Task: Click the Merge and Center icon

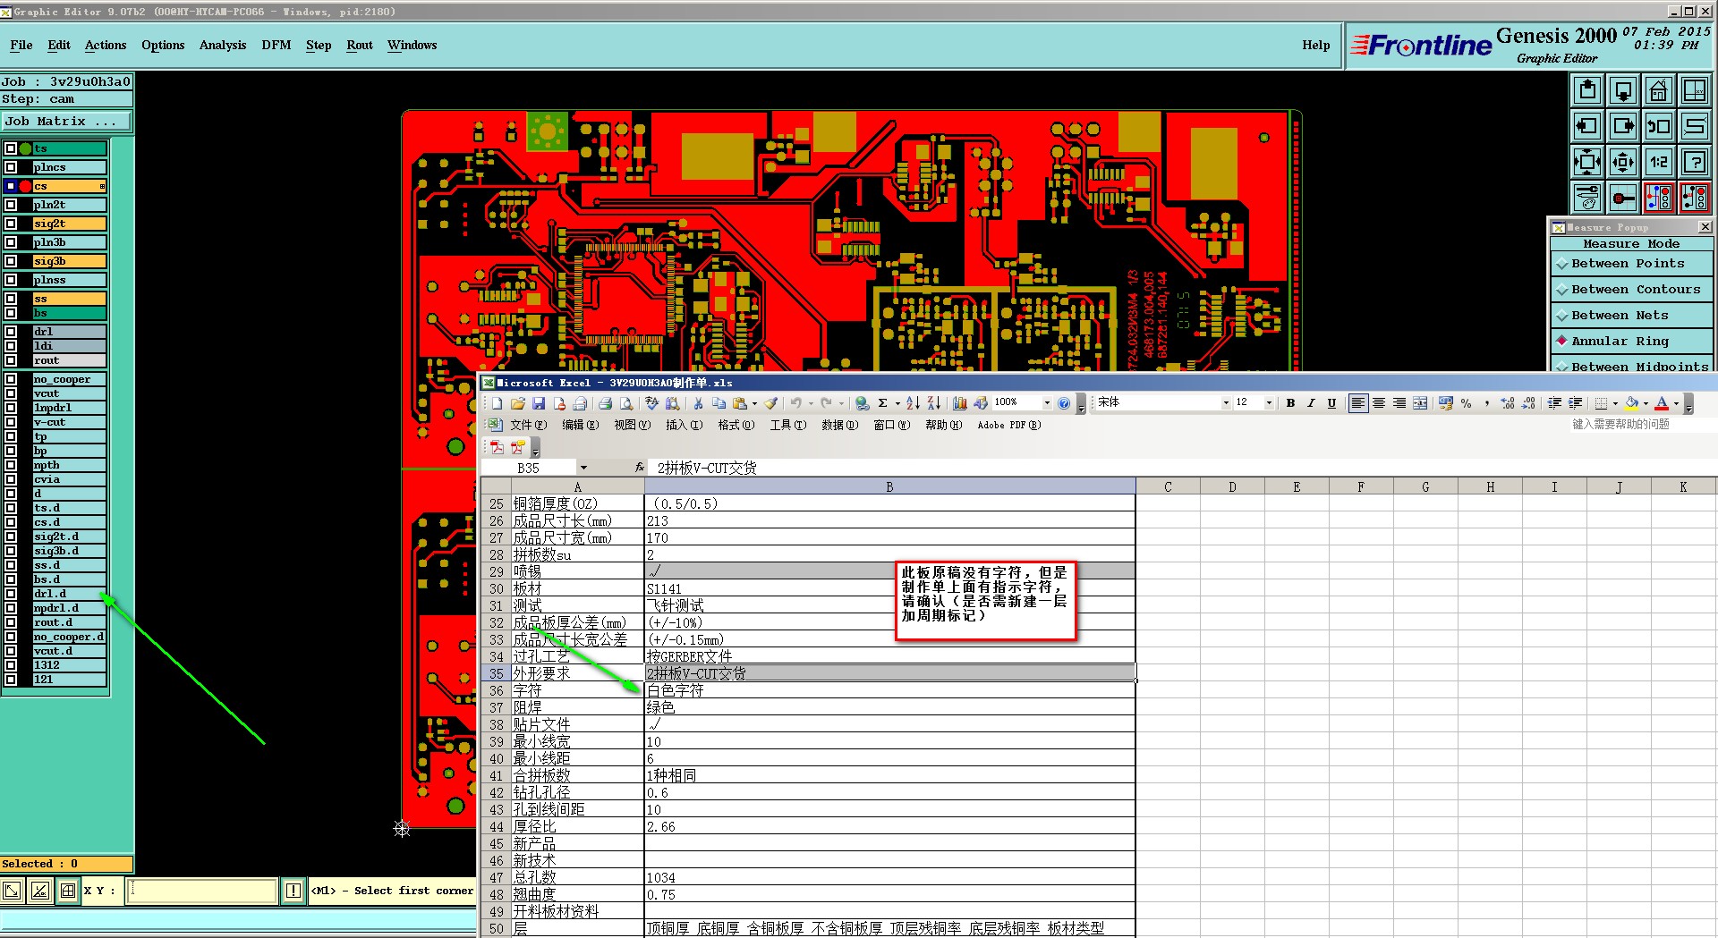Action: (x=1420, y=403)
